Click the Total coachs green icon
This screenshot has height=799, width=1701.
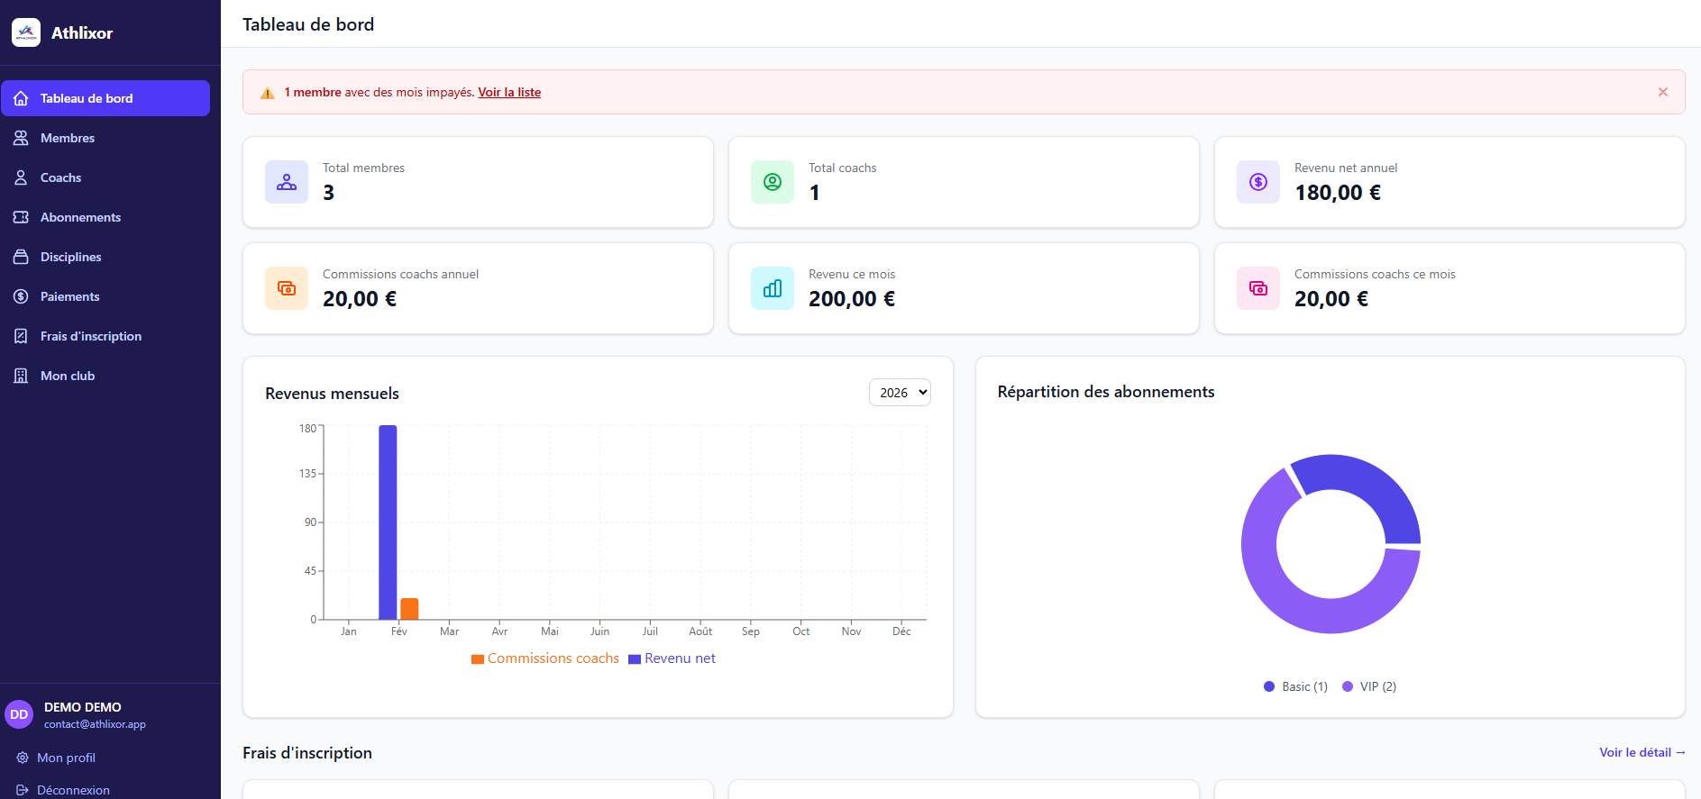[x=773, y=182]
